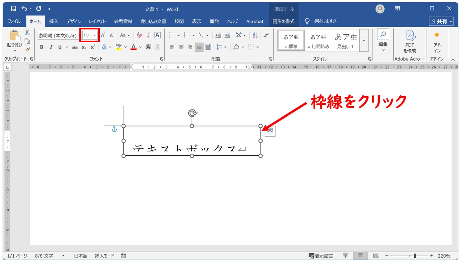The height and width of the screenshot is (263, 461).
Task: Toggle Strikethrough abc formatting
Action: click(x=75, y=47)
